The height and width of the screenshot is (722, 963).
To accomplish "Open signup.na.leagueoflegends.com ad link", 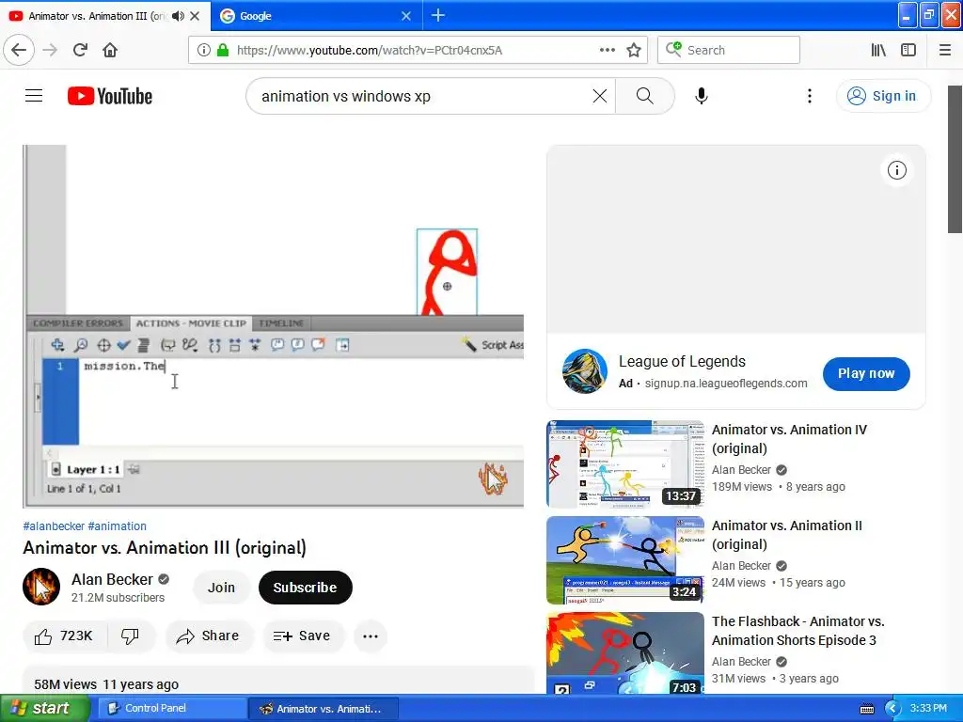I will (x=726, y=384).
